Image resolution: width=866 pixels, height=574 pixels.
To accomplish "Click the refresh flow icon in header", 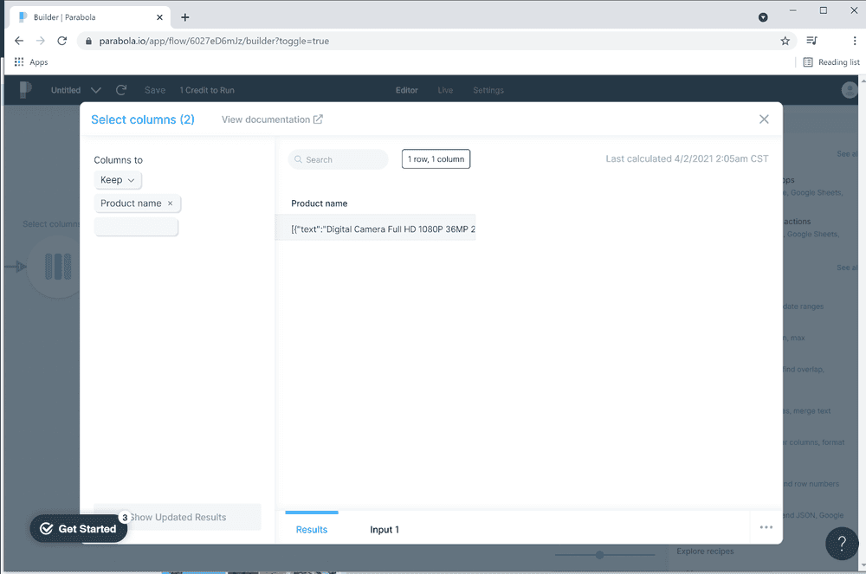I will 121,90.
